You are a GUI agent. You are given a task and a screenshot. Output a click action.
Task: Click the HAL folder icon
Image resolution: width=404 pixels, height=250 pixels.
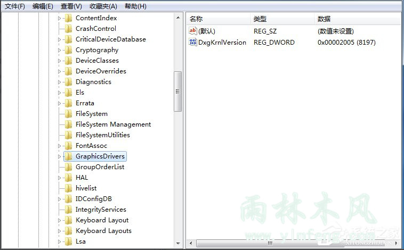(x=68, y=178)
